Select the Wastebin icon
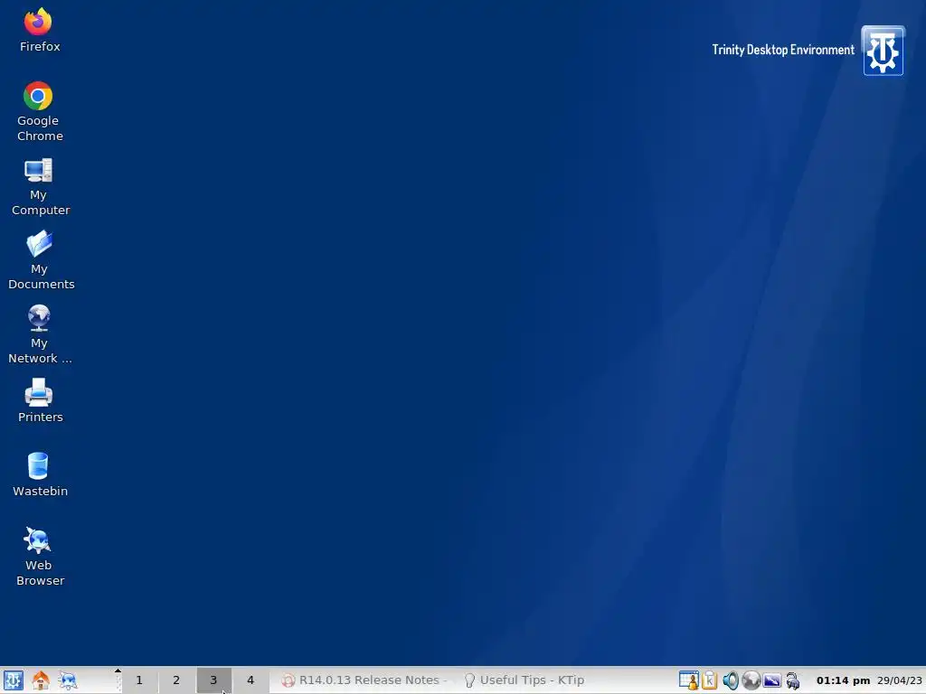The width and height of the screenshot is (926, 694). coord(40,475)
